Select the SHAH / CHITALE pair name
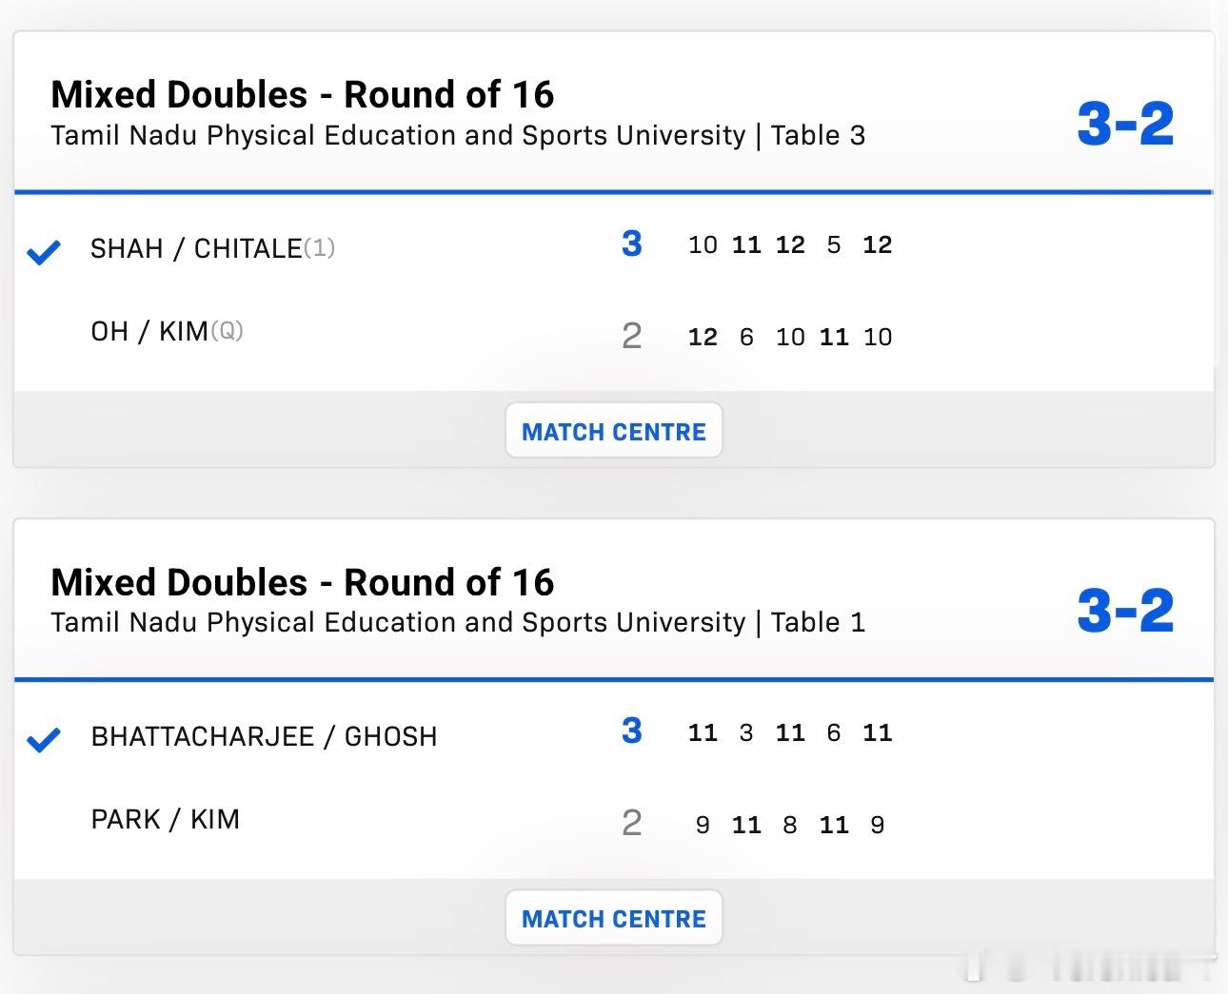This screenshot has width=1228, height=994. (195, 248)
